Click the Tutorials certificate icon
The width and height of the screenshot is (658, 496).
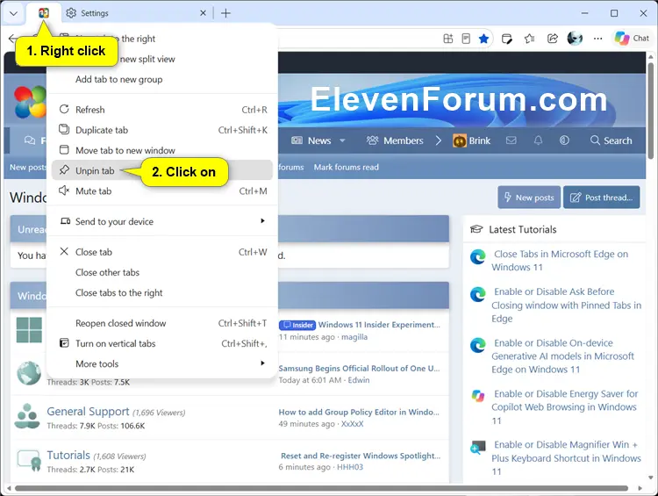click(x=29, y=460)
